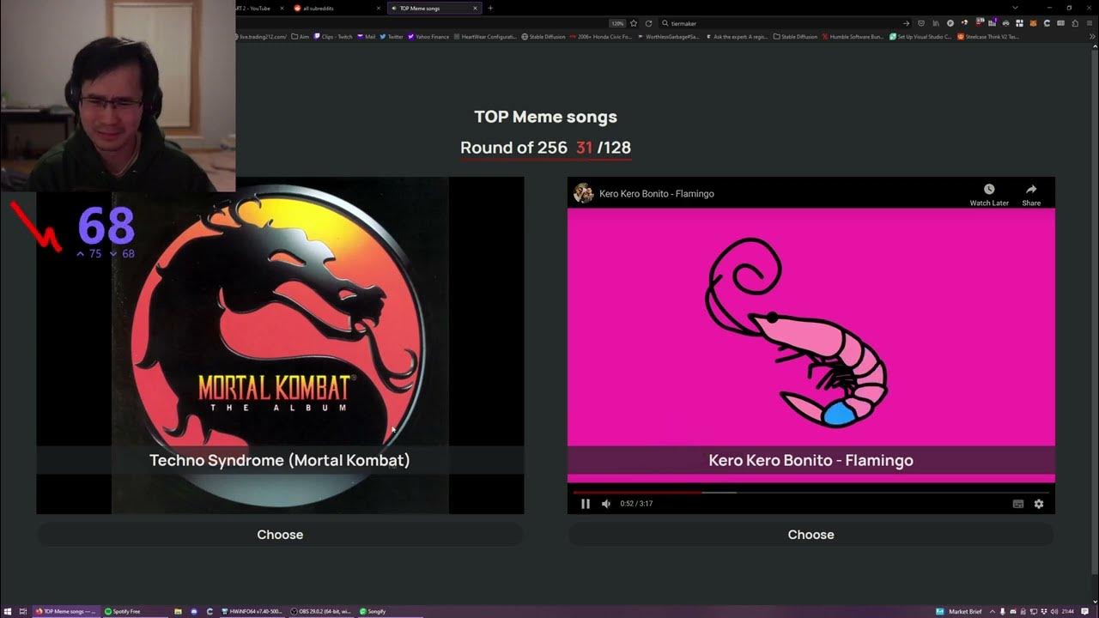This screenshot has height=618, width=1099.
Task: Open the Twitter bookmark
Action: (x=392, y=37)
